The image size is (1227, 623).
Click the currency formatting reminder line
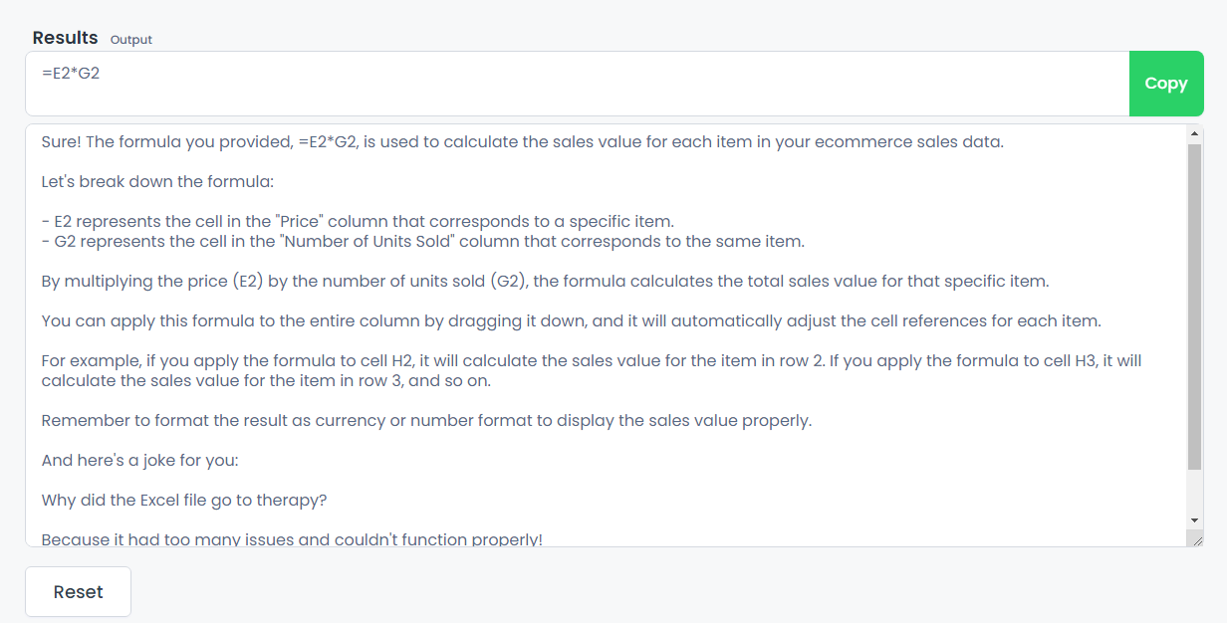pos(428,420)
